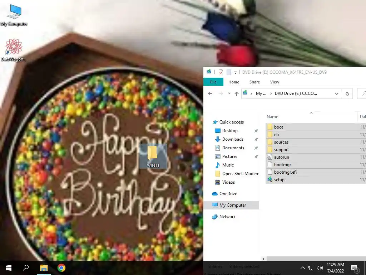Click the New folder quick access icon
366x275 pixels.
coord(229,72)
